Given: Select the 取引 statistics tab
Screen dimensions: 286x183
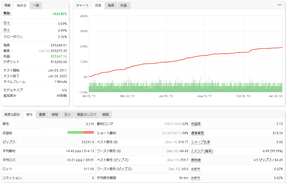Looking at the screenshot, I should coord(30,114).
